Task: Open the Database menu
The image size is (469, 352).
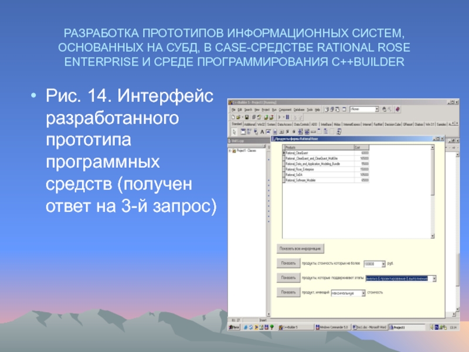Action: [299, 110]
